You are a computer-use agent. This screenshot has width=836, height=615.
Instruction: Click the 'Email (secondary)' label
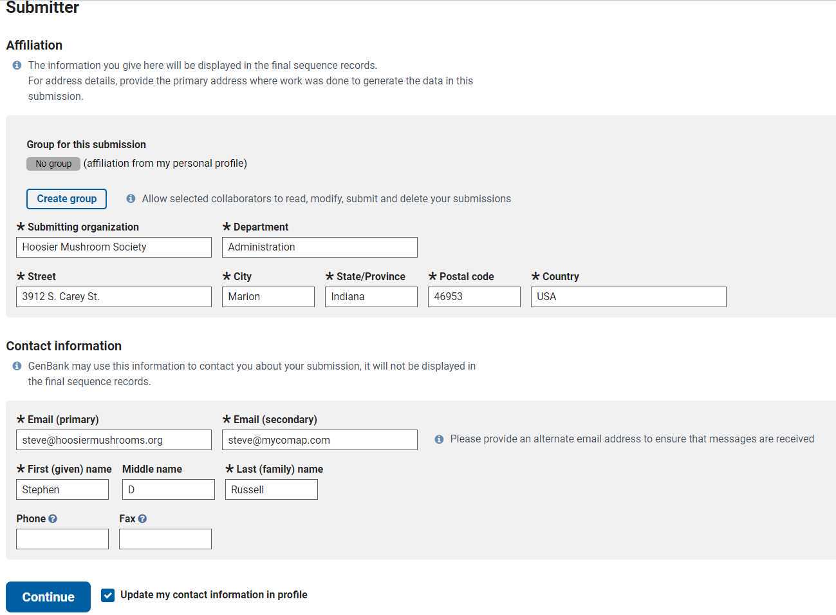click(x=275, y=420)
